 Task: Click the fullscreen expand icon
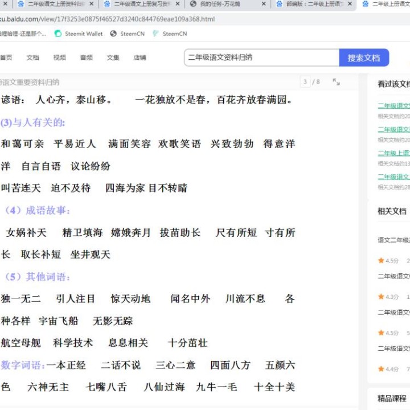pos(336,82)
